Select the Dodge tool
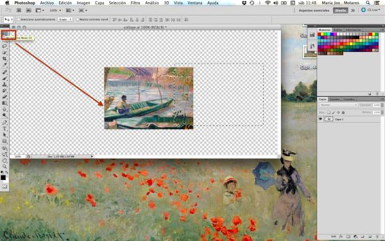 point(4,115)
